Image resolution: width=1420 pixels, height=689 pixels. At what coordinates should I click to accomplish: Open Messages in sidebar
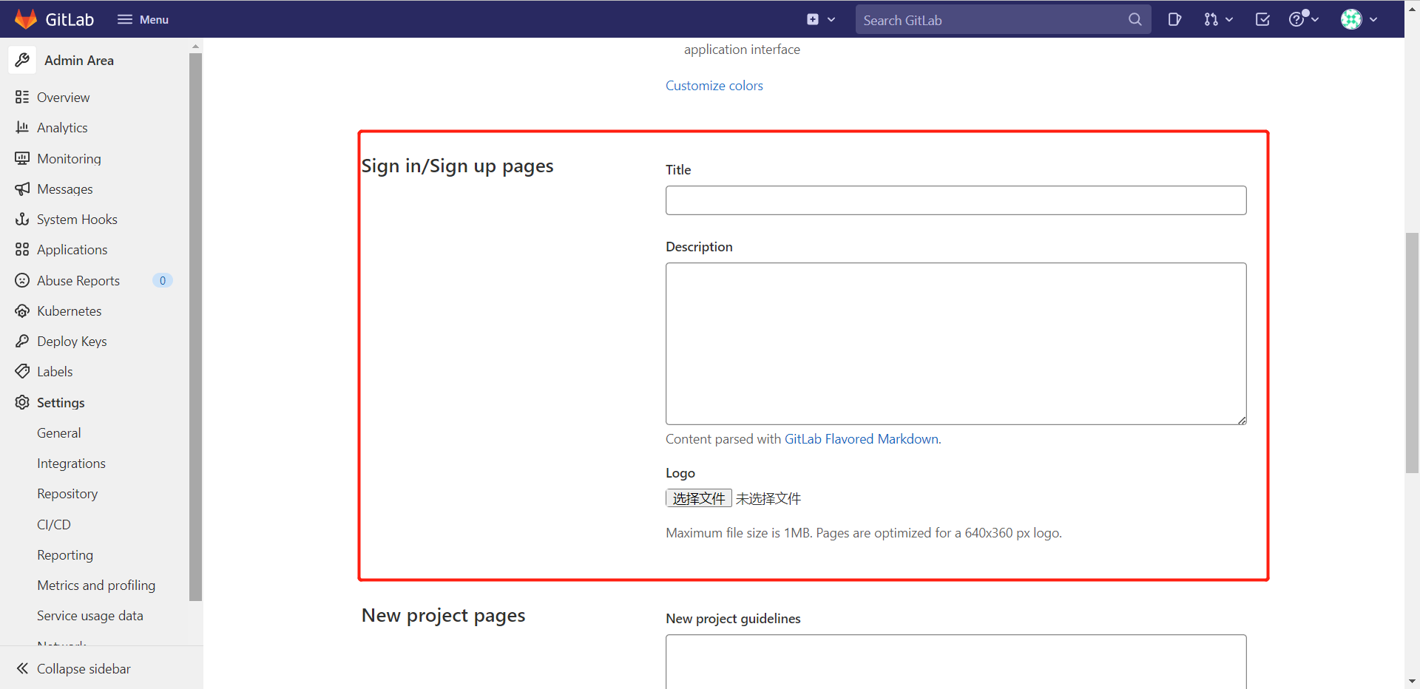pos(65,189)
